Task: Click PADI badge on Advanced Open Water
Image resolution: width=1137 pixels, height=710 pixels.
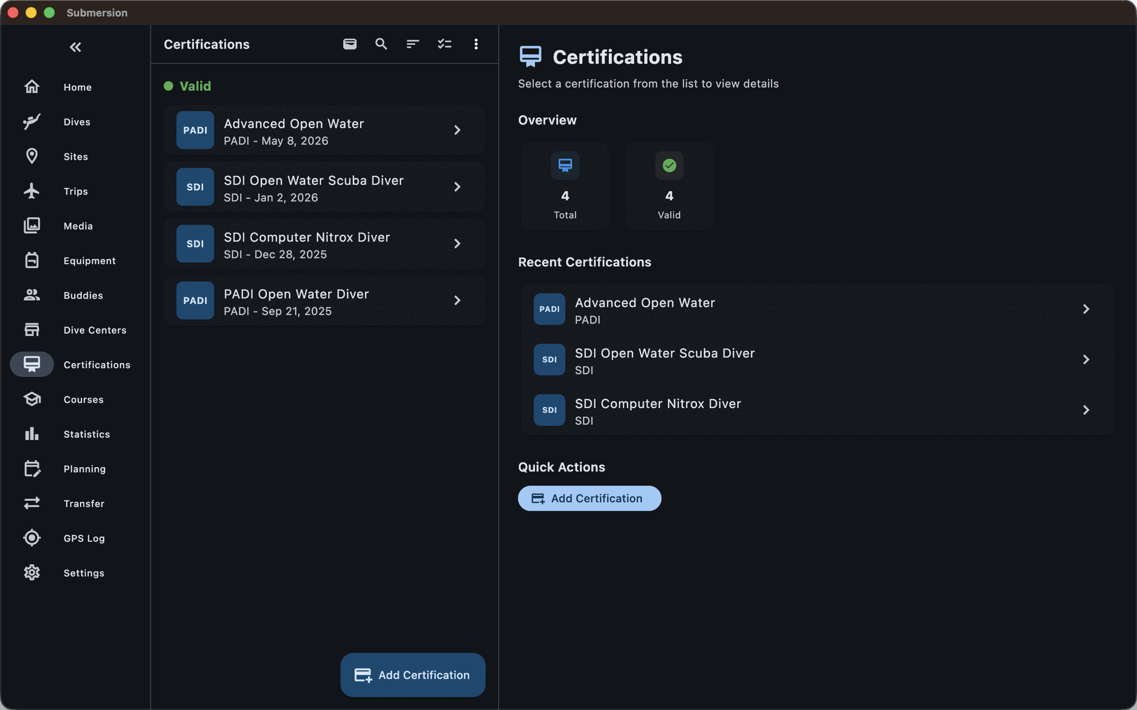Action: [195, 130]
